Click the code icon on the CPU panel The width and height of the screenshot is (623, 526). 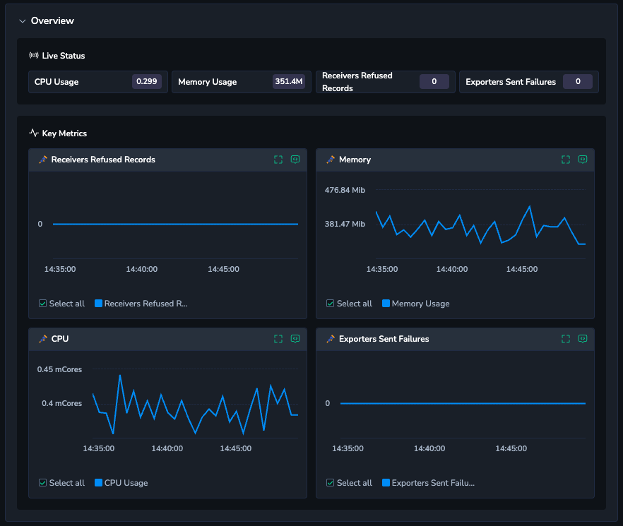click(295, 339)
